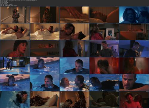Click frame of man reaching across pool edge
This screenshot has width=149, height=108.
coord(104,83)
